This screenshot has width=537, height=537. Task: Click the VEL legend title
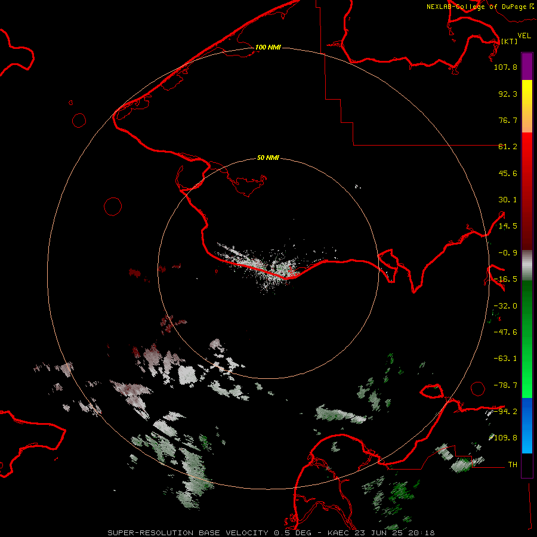click(x=524, y=36)
